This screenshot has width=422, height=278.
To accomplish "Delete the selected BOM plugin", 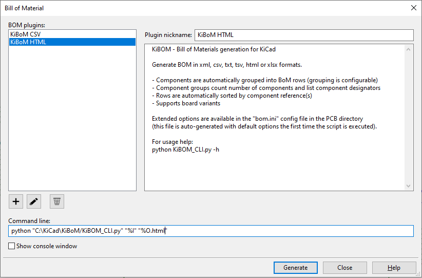I will point(57,201).
